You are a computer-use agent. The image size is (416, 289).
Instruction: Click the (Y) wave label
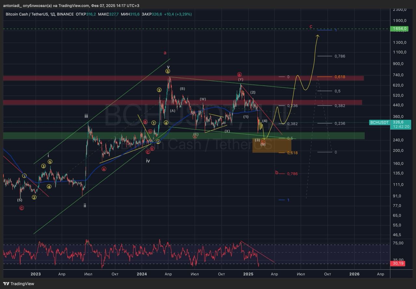click(x=240, y=79)
